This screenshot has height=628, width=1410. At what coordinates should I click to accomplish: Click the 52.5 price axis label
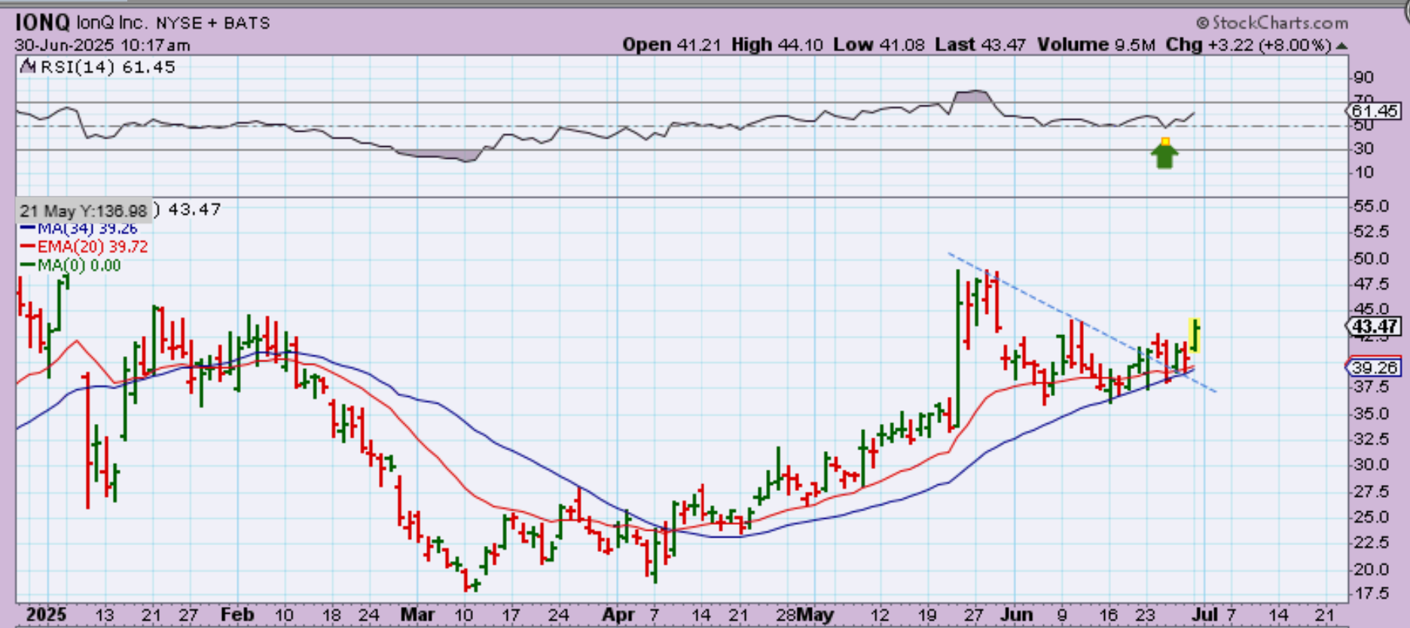pyautogui.click(x=1371, y=232)
